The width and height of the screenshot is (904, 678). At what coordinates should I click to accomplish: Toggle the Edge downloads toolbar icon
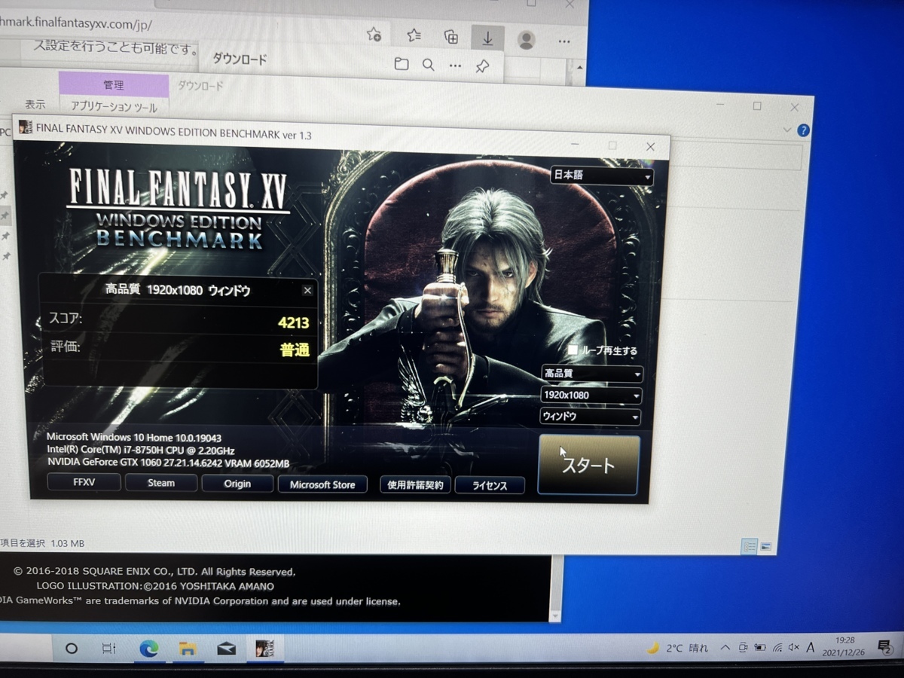(x=487, y=38)
